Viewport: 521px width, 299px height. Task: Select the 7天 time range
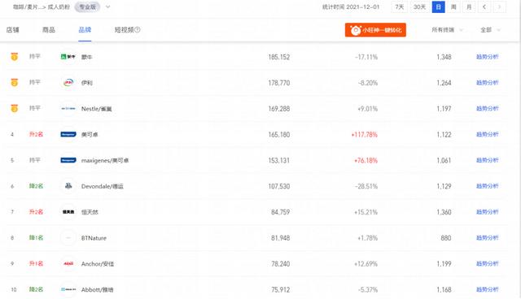click(400, 7)
